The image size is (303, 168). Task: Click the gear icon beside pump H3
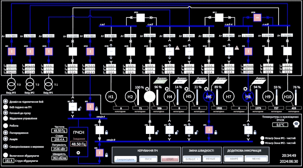pyautogui.click(x=147, y=89)
